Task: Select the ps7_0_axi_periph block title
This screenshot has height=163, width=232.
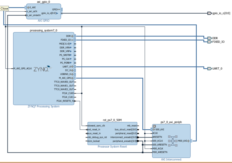Action: tap(171, 122)
